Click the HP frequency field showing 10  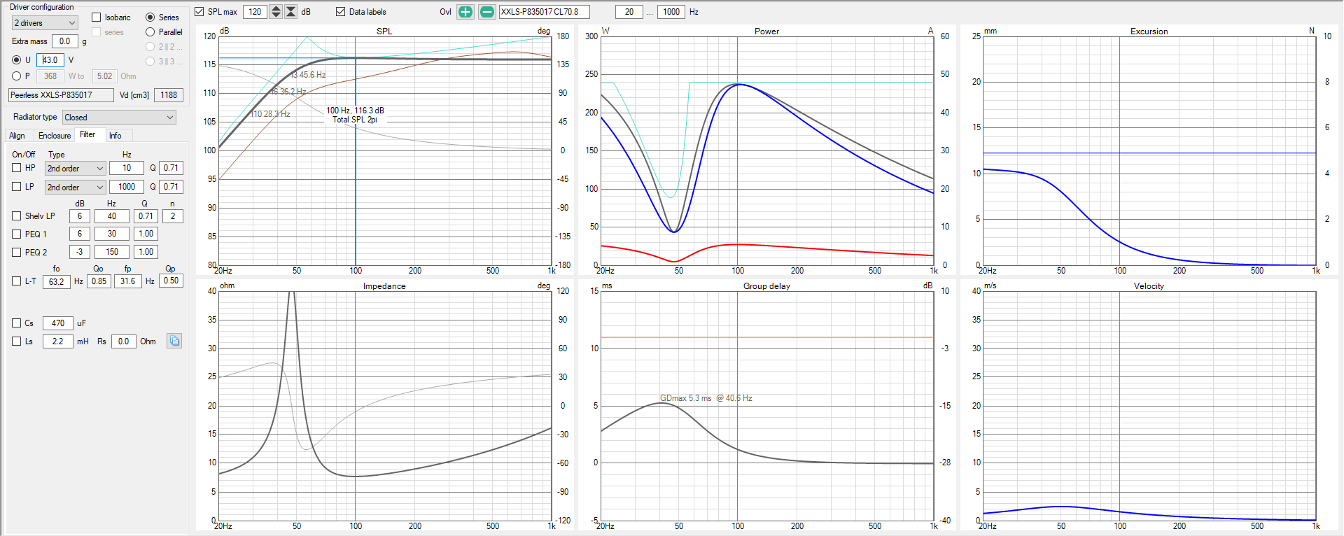127,168
